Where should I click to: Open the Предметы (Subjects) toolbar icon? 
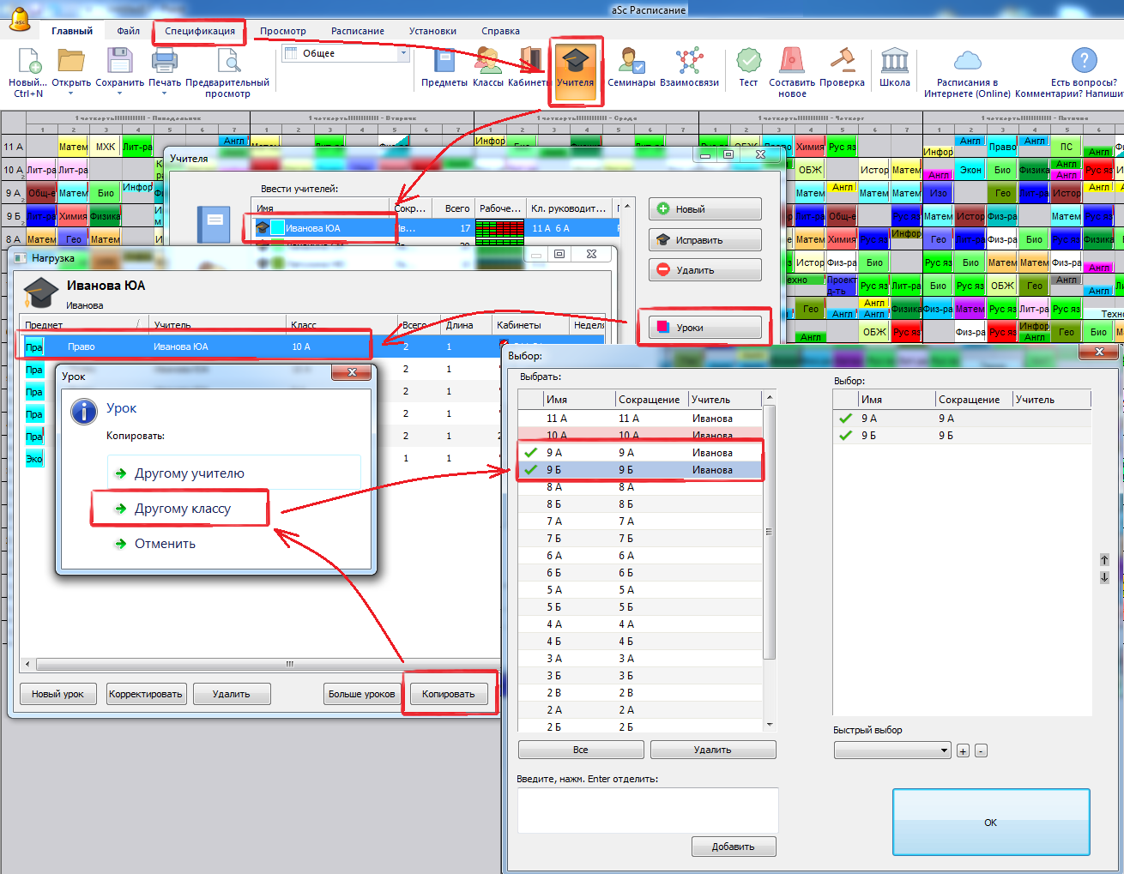tap(444, 67)
